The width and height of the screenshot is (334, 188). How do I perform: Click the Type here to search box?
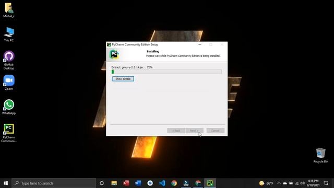click(x=54, y=183)
